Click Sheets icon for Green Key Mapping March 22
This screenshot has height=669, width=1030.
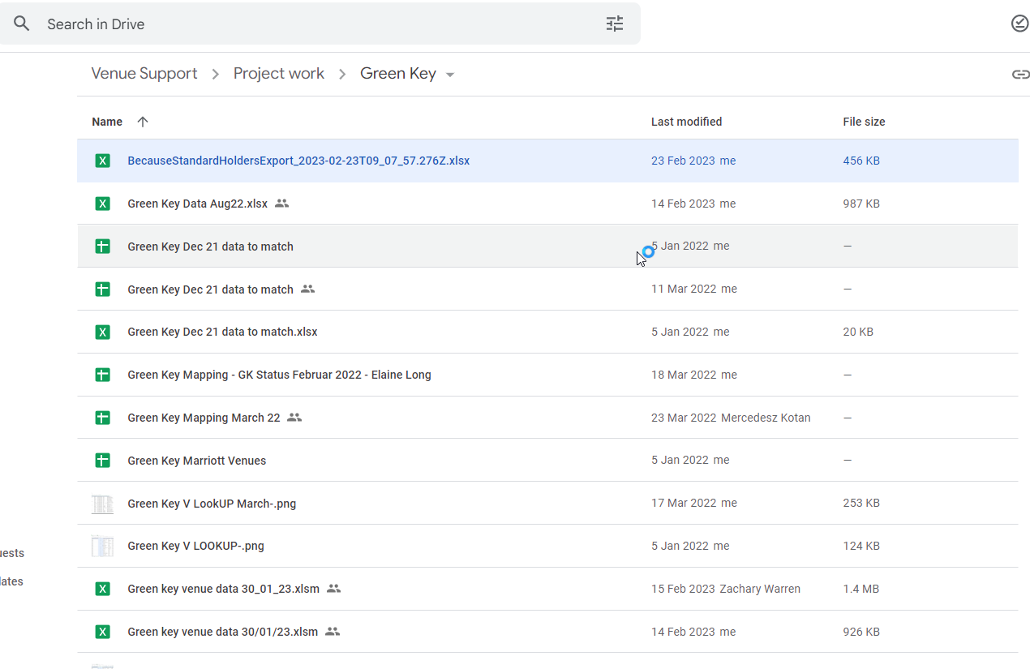(102, 418)
